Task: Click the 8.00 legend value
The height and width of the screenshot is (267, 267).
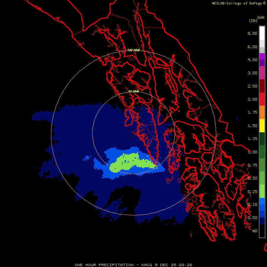Action: 252,33
